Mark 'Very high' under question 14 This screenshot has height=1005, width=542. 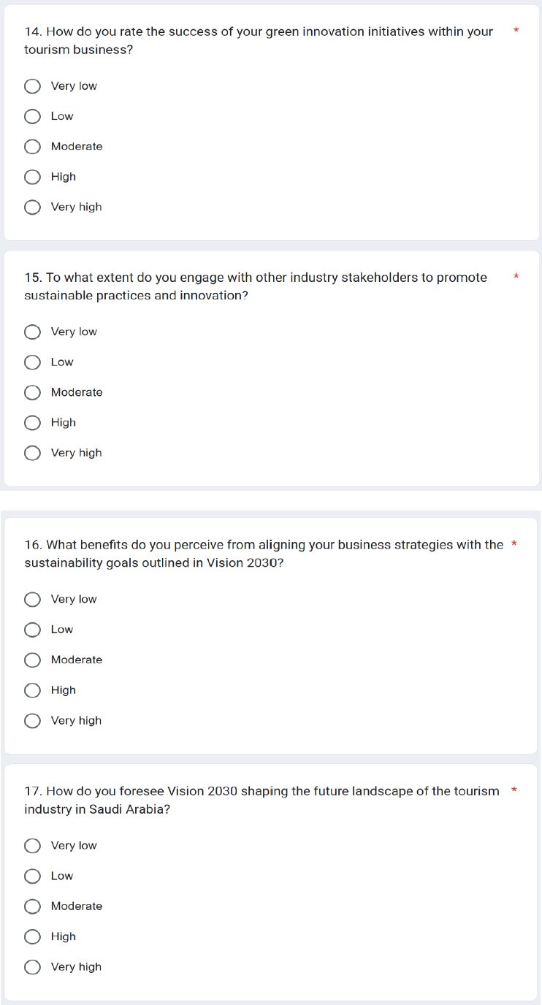[32, 207]
